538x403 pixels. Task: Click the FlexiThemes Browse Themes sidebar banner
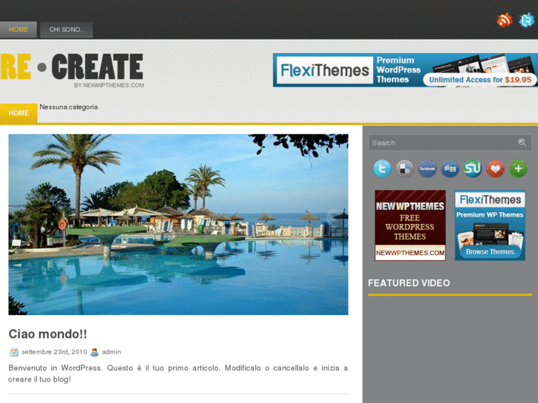(x=490, y=226)
